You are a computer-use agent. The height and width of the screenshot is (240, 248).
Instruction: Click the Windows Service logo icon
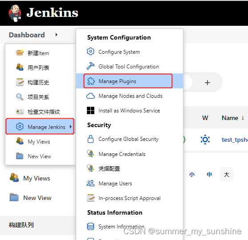pos(91,110)
